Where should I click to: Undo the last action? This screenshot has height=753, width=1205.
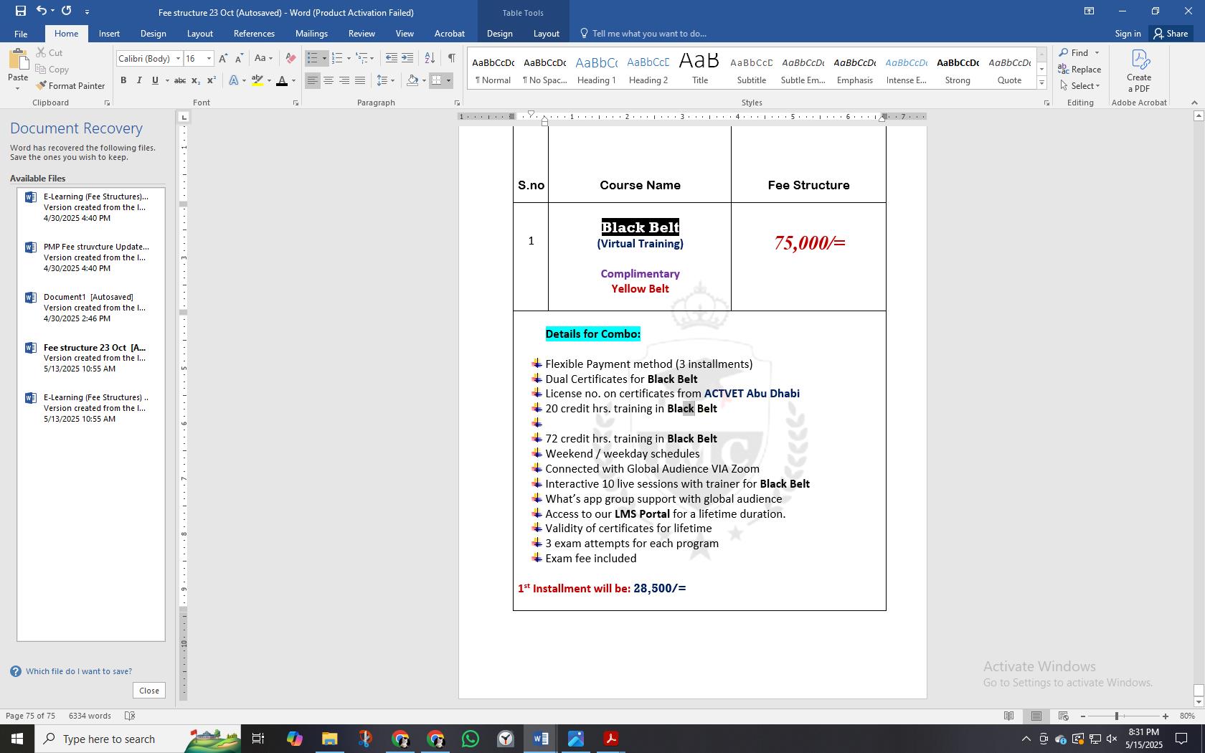click(42, 11)
